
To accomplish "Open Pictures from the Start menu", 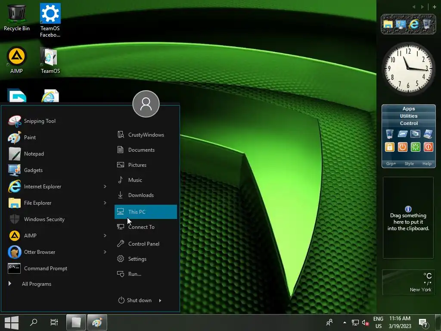I will click(146, 165).
